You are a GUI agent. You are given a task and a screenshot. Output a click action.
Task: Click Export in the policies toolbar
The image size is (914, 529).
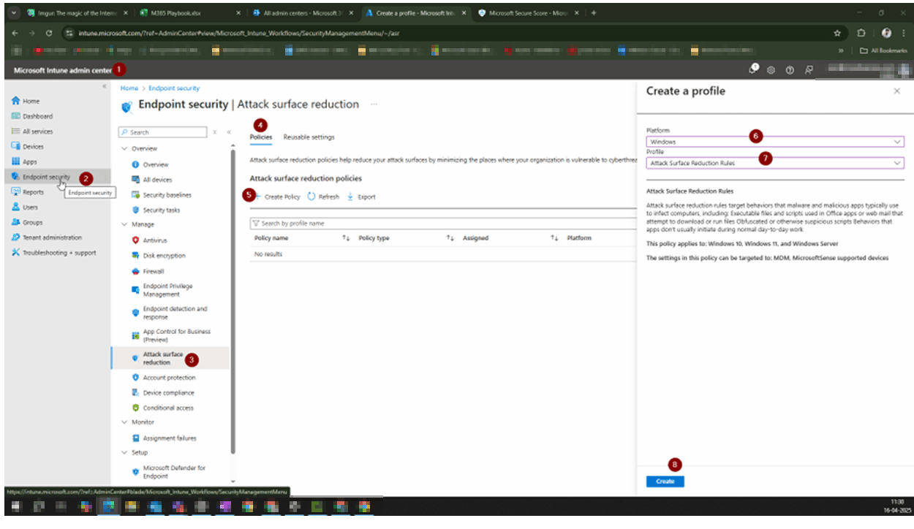coord(361,197)
